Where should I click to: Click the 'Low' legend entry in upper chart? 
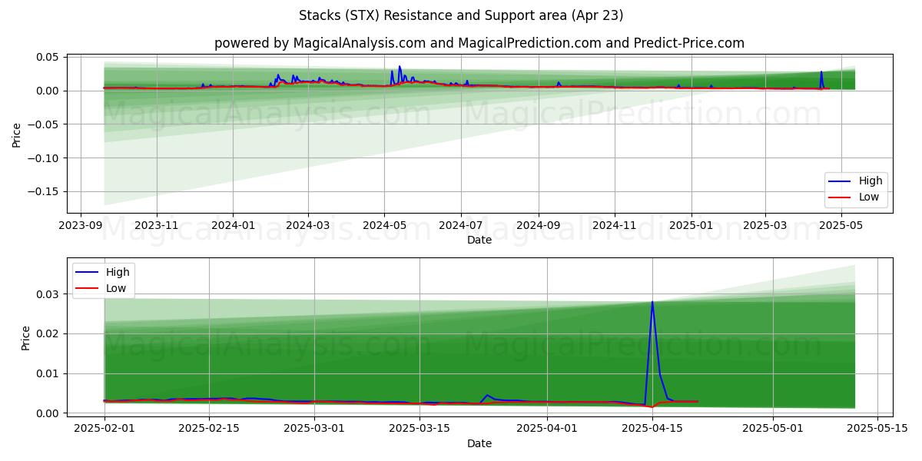pos(869,197)
